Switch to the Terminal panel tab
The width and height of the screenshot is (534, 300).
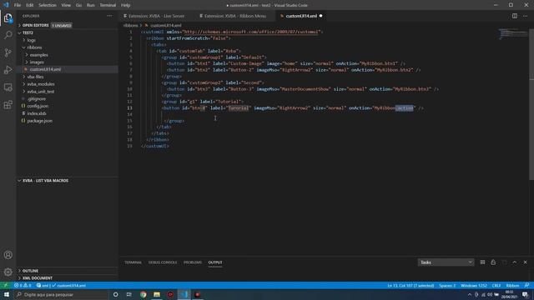pos(133,262)
